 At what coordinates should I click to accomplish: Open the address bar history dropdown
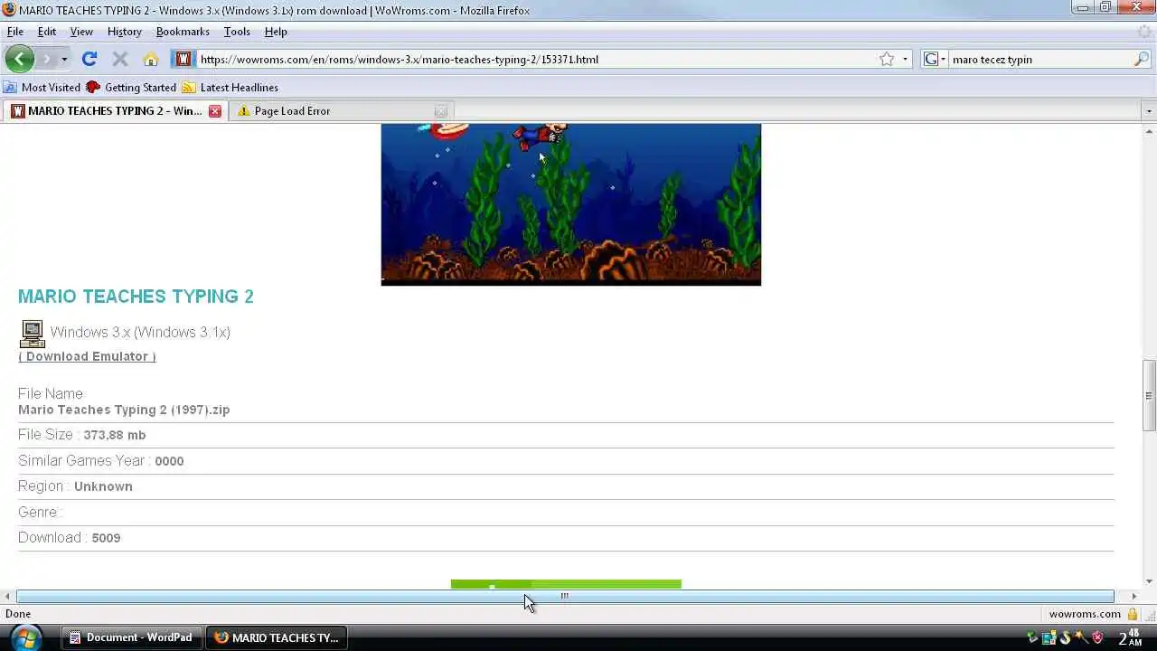[x=905, y=60]
